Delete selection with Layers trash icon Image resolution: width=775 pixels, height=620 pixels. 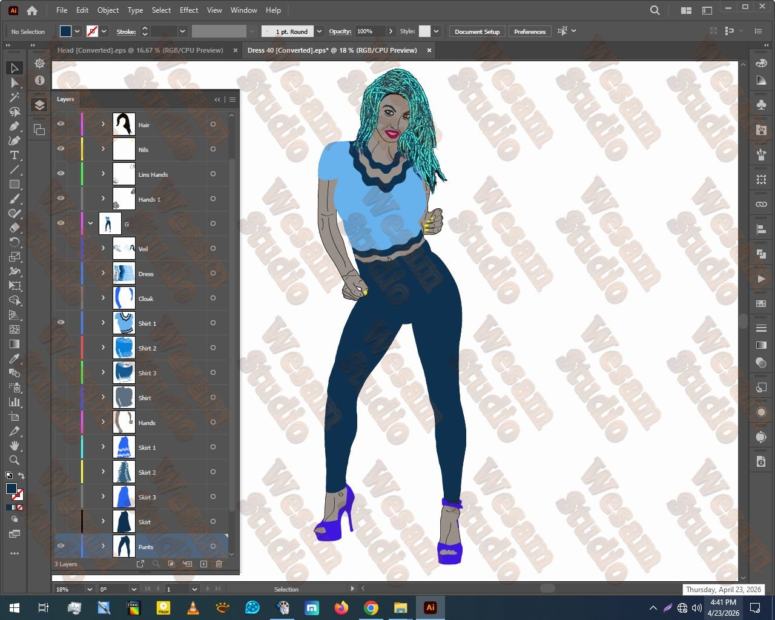[219, 564]
